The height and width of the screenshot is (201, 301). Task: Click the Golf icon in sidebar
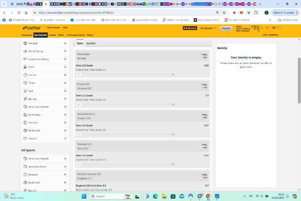24,91
